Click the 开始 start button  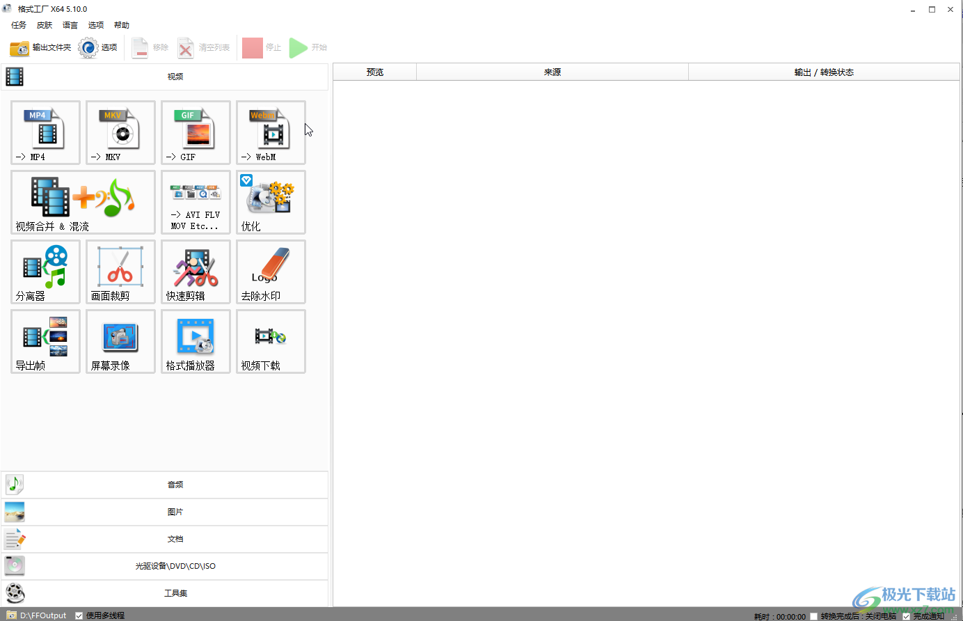[x=308, y=47]
